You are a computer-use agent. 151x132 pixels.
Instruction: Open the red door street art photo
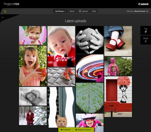point(118,97)
